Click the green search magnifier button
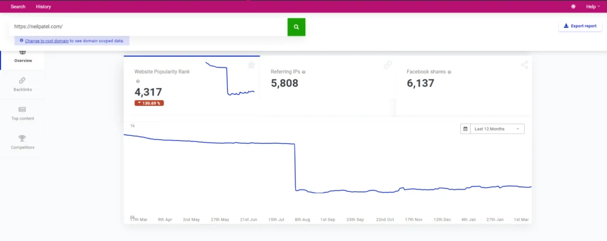 (296, 27)
